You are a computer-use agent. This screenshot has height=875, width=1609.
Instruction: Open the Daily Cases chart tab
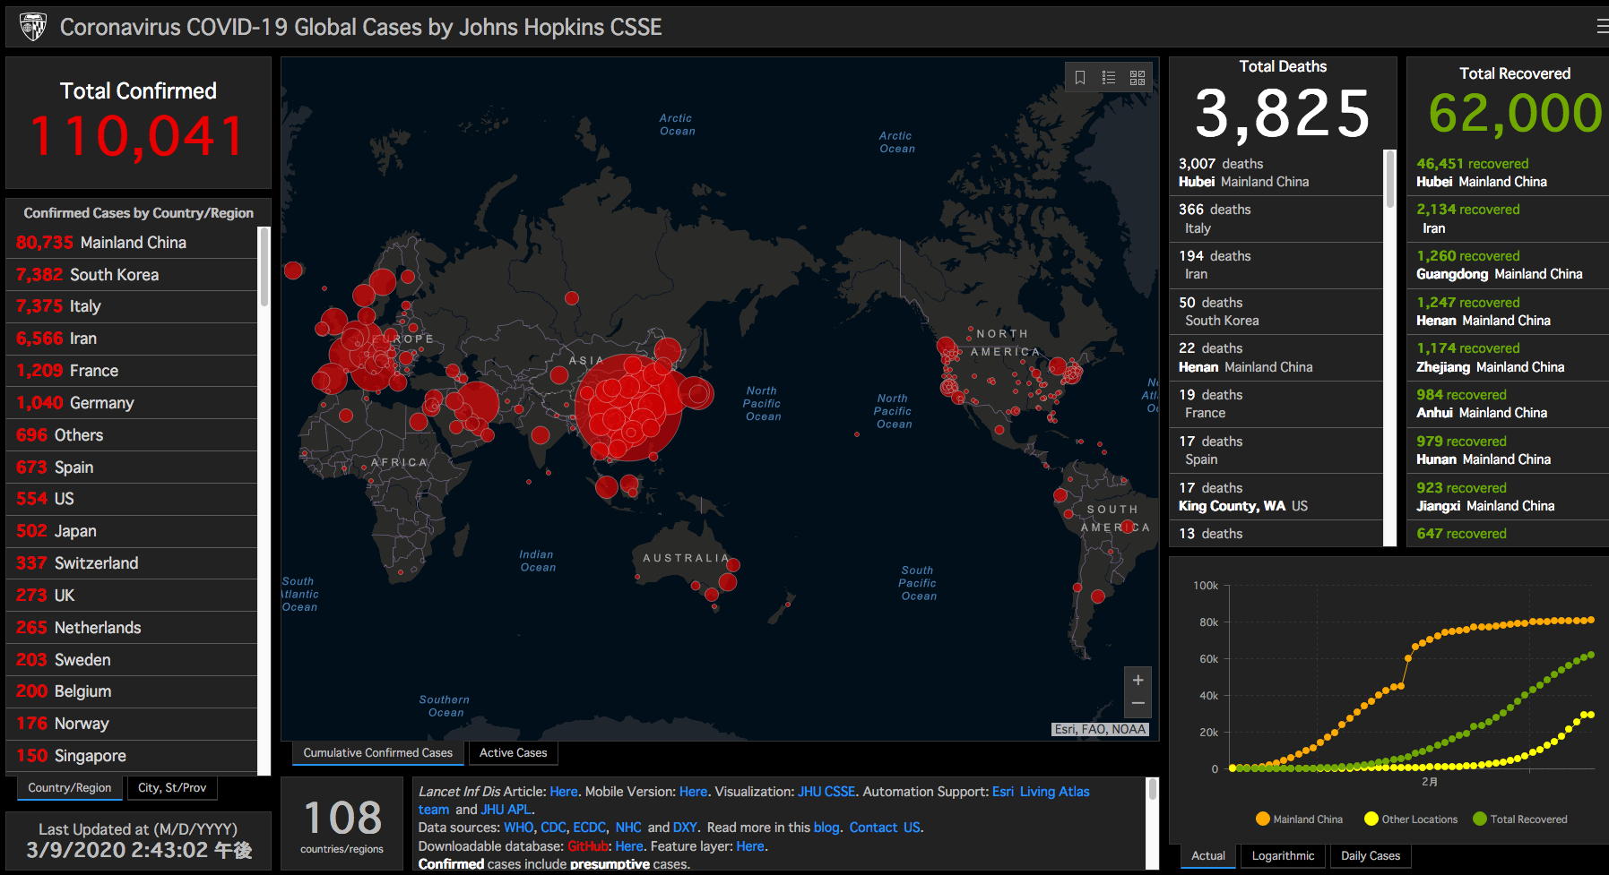(x=1371, y=856)
